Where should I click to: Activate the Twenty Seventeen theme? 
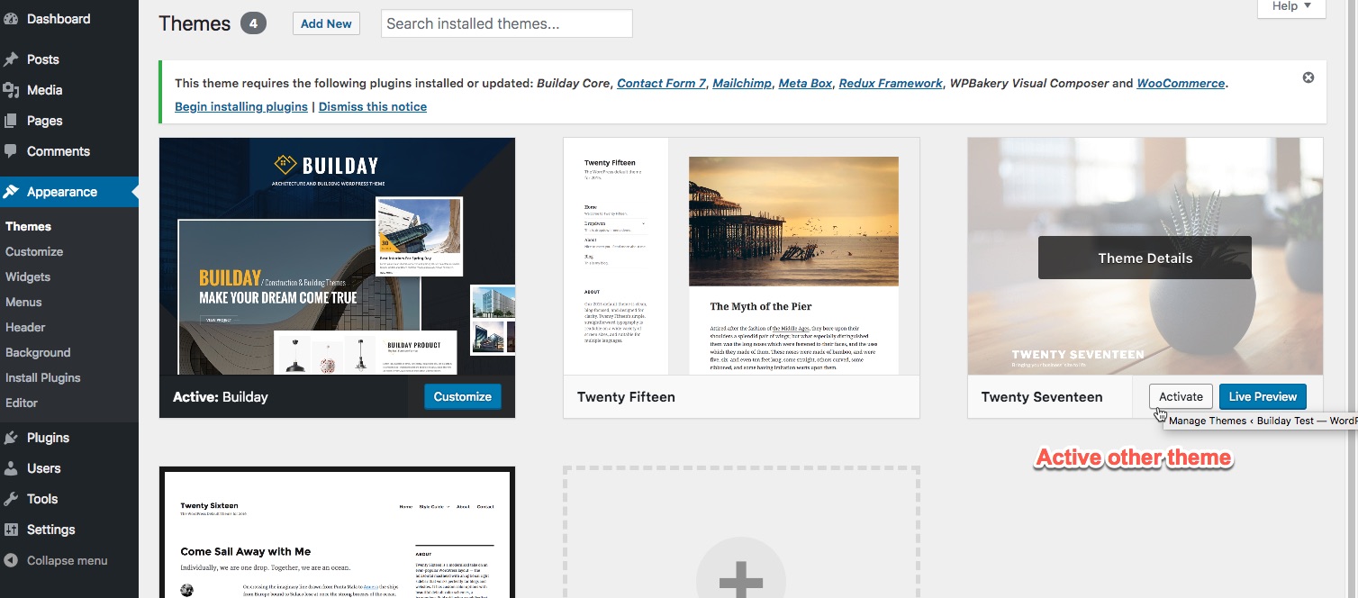(1181, 396)
